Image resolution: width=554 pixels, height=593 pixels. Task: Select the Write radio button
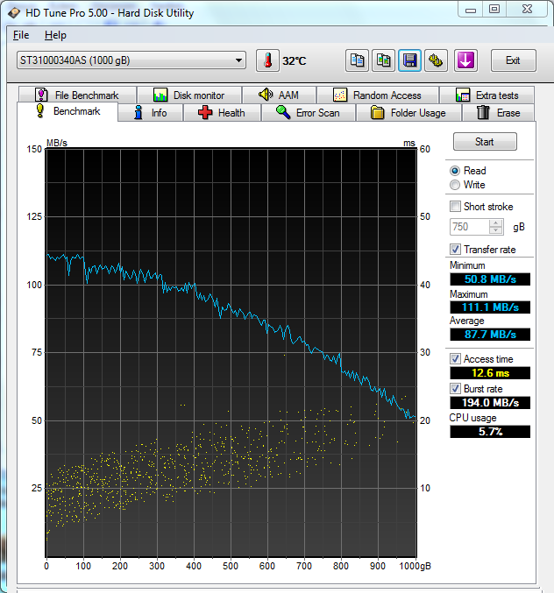coord(455,185)
